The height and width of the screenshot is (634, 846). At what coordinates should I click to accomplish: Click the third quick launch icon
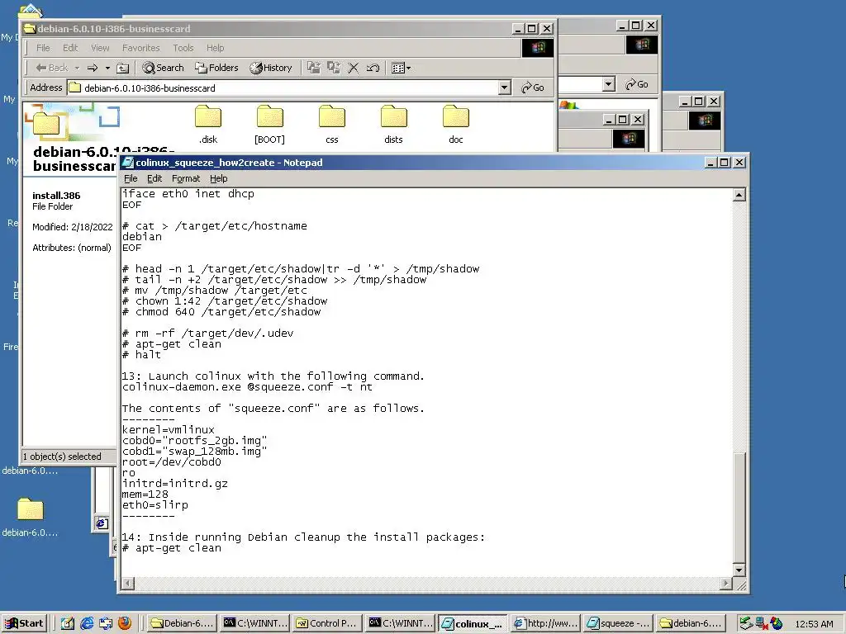[106, 623]
